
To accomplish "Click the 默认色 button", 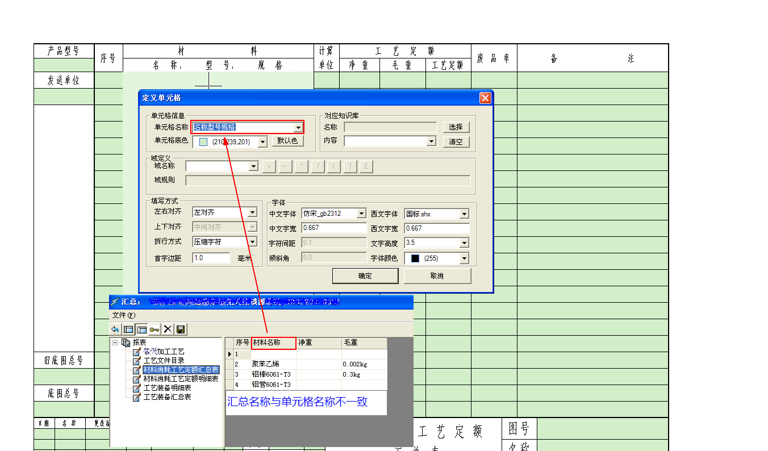I will (x=288, y=141).
